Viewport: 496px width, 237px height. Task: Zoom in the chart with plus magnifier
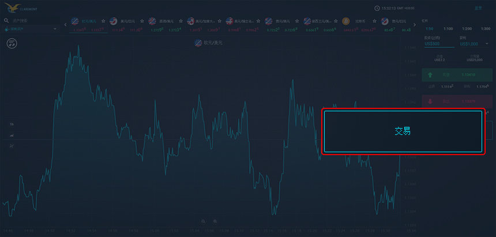(215, 221)
